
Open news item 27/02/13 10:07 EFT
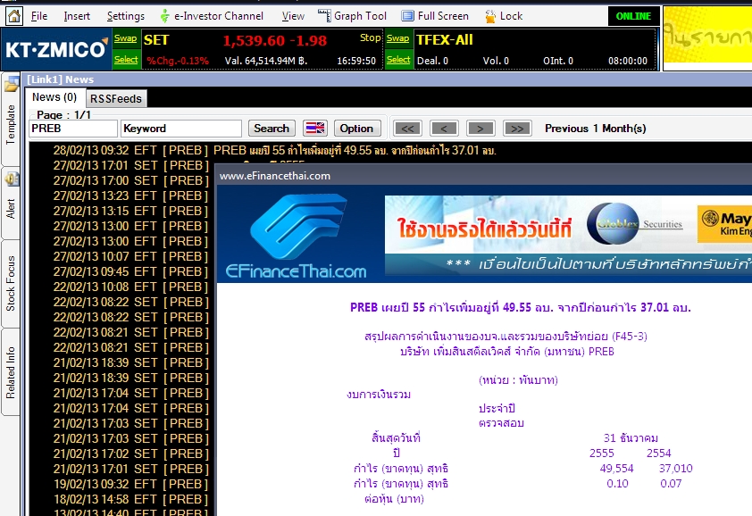pyautogui.click(x=130, y=256)
